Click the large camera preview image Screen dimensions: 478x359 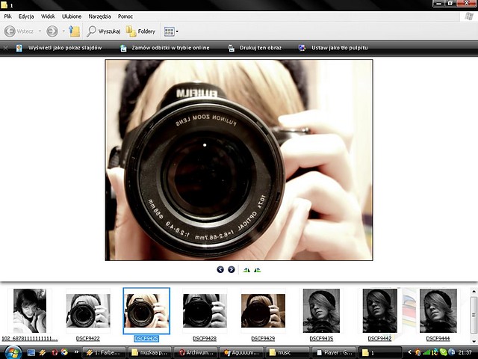[x=239, y=160]
